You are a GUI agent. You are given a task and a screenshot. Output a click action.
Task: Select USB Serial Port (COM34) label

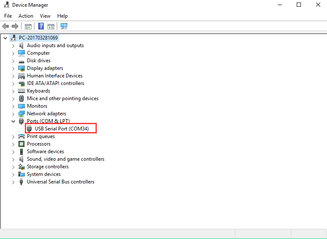pyautogui.click(x=62, y=129)
